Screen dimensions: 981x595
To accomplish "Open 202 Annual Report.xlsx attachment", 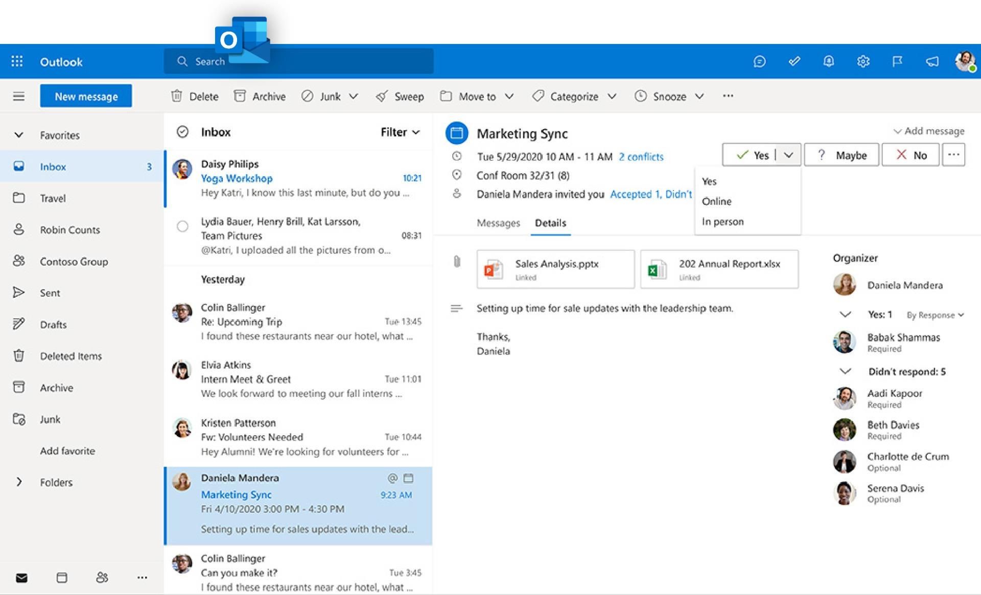I will coord(719,269).
